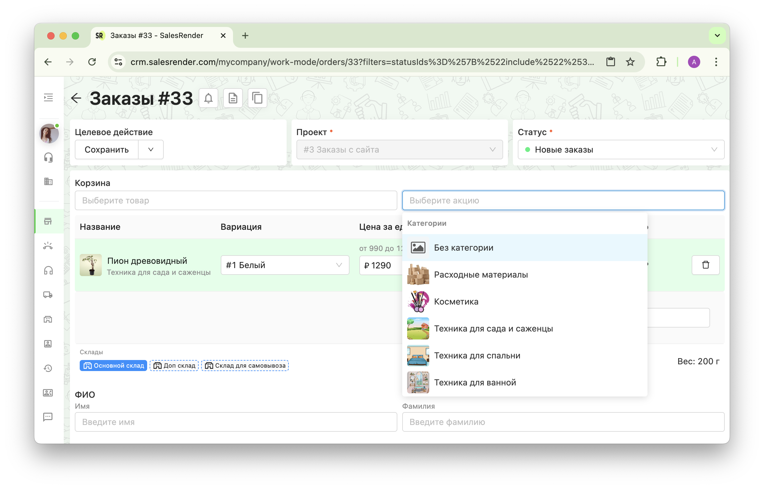Click the Сохранить button

[107, 150]
